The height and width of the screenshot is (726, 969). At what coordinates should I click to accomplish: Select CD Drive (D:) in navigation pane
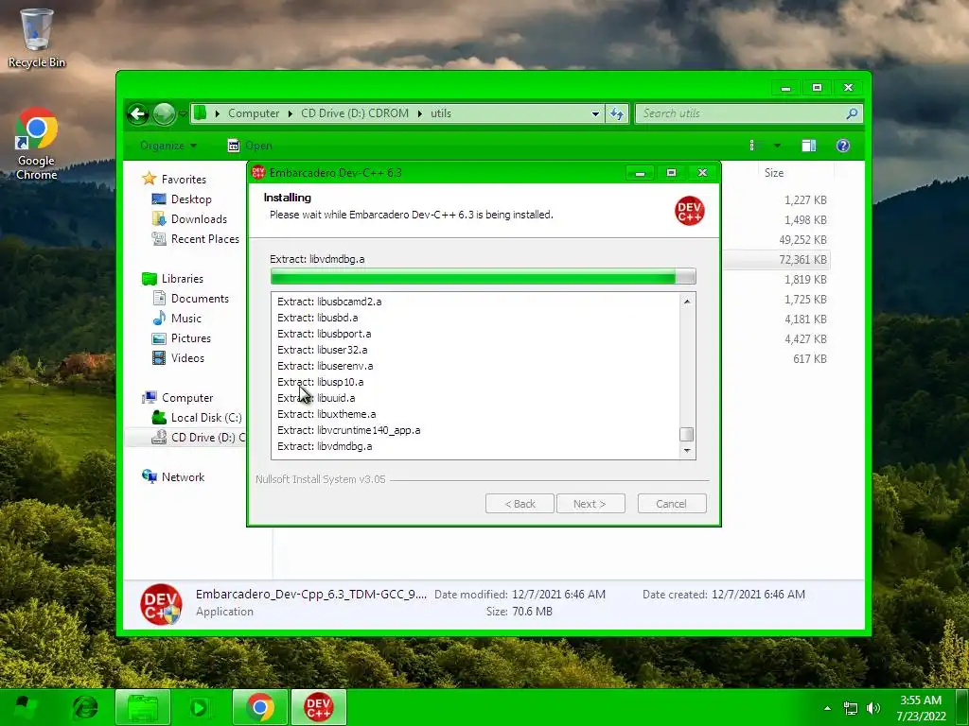coord(207,438)
